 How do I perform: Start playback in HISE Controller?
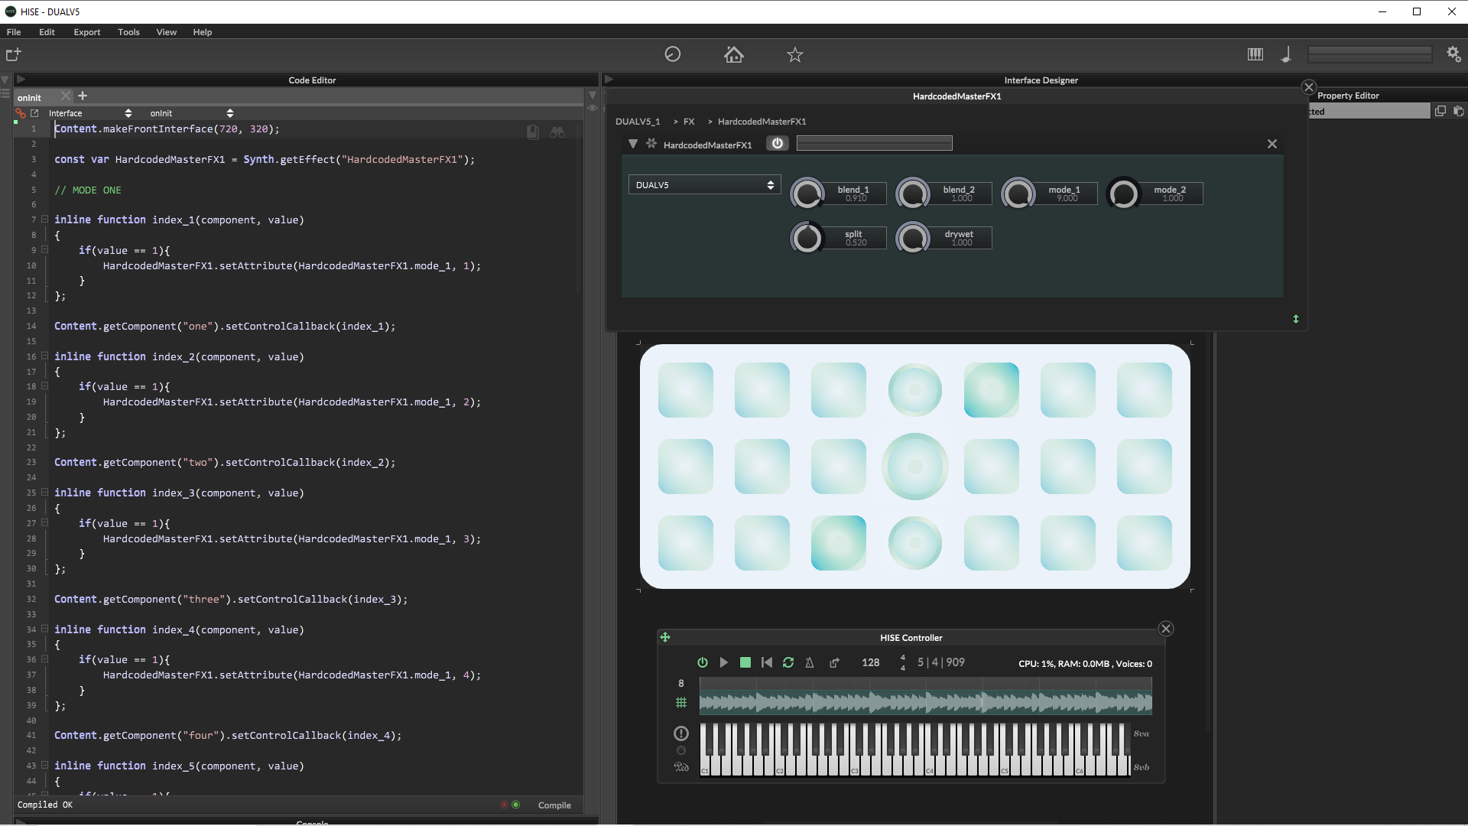[x=724, y=662]
